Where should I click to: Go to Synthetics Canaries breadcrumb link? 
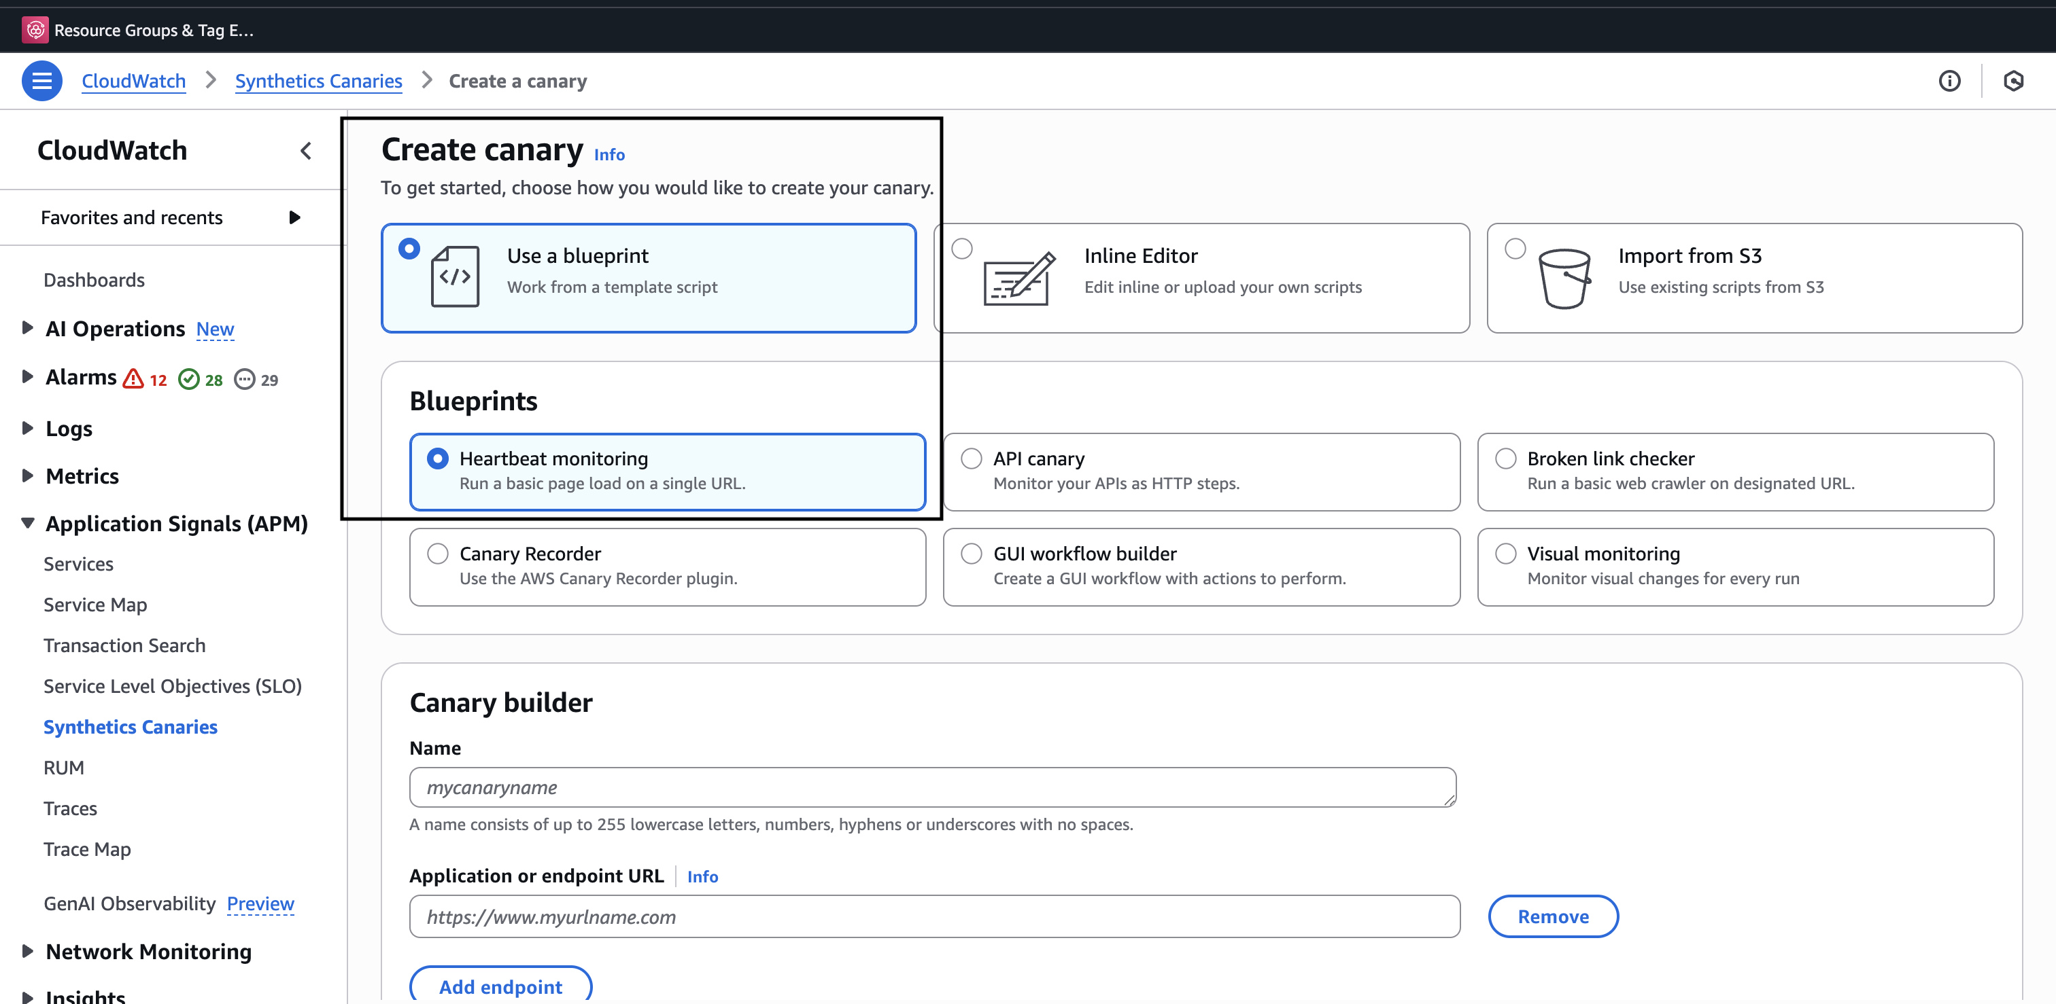point(318,81)
